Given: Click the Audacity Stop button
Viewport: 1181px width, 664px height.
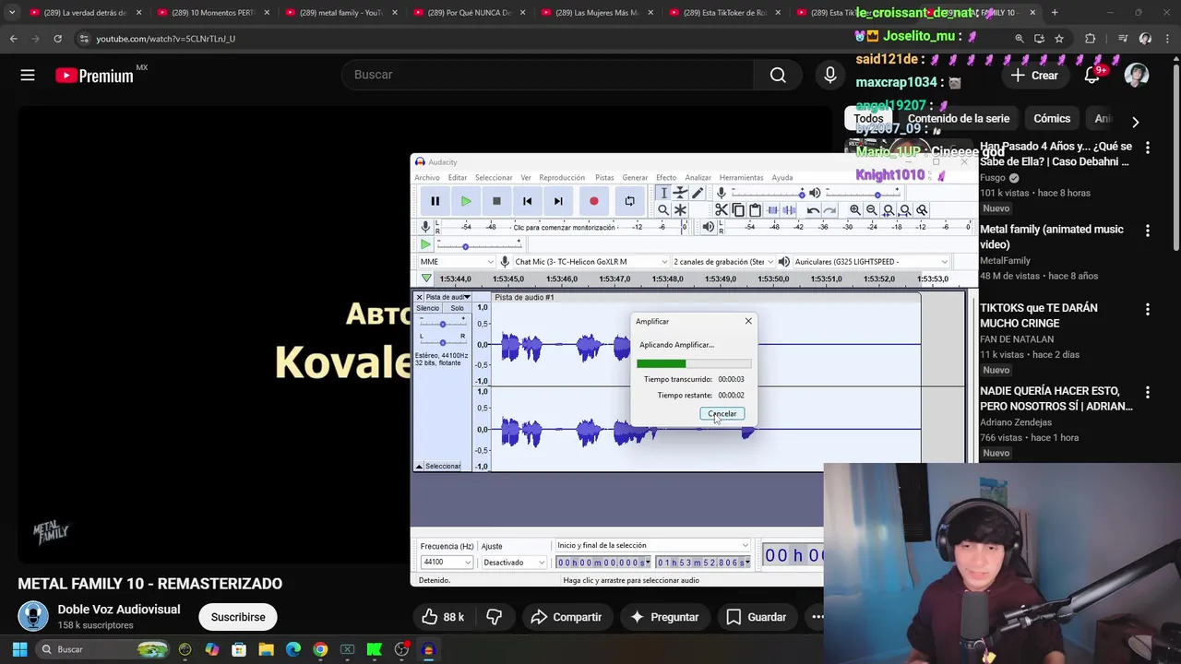Looking at the screenshot, I should click(496, 201).
